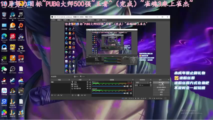Open the Epic Games Launcher desktop icon
Screen dimensions: 213x120
(x=21, y=16)
